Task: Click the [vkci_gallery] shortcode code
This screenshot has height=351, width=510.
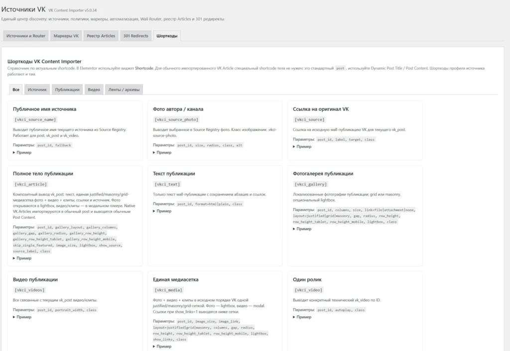Action: click(x=310, y=184)
